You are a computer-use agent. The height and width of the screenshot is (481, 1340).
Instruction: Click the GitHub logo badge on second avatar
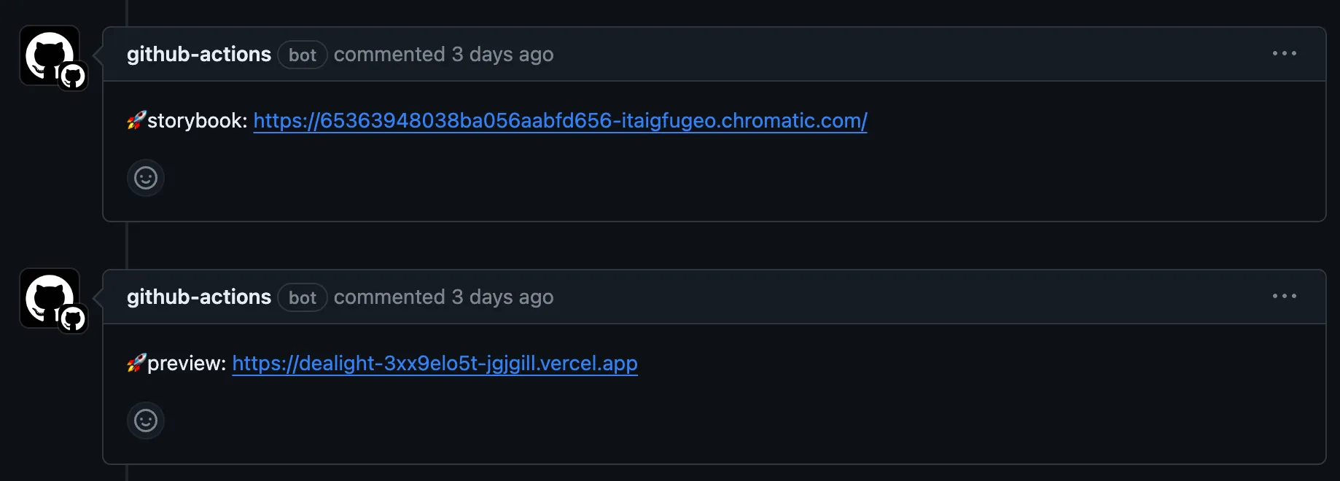point(72,318)
